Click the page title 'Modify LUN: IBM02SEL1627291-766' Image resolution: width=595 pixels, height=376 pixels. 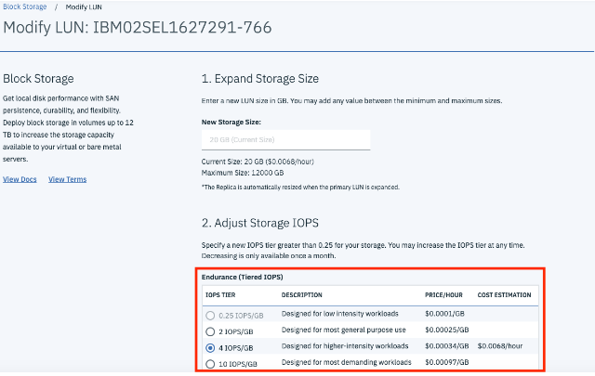(x=138, y=27)
